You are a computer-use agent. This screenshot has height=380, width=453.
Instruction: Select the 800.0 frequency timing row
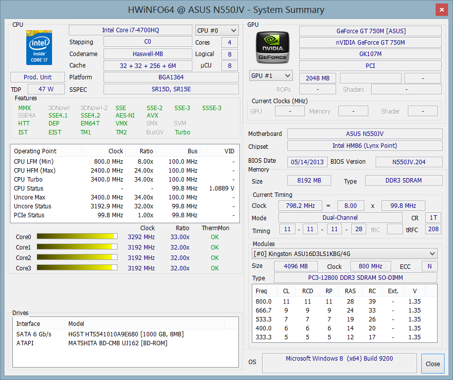[x=344, y=301]
